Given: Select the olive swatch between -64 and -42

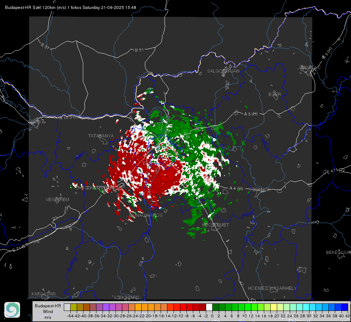Looking at the screenshot, I should click(x=73, y=307).
